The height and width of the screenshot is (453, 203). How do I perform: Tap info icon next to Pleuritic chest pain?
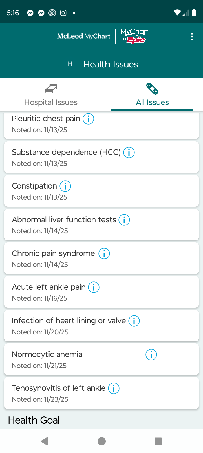pyautogui.click(x=88, y=119)
